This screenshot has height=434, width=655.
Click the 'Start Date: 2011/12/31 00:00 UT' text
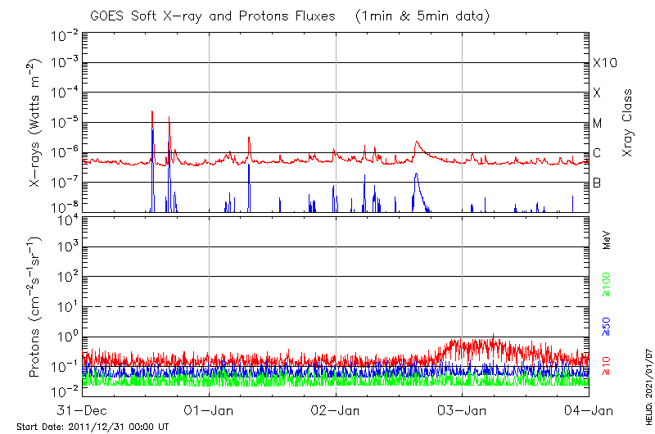[93, 427]
